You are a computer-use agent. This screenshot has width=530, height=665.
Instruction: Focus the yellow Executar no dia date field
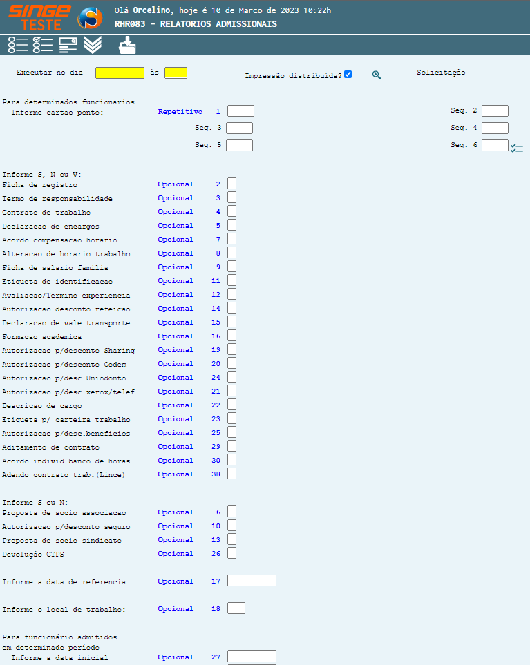point(120,73)
